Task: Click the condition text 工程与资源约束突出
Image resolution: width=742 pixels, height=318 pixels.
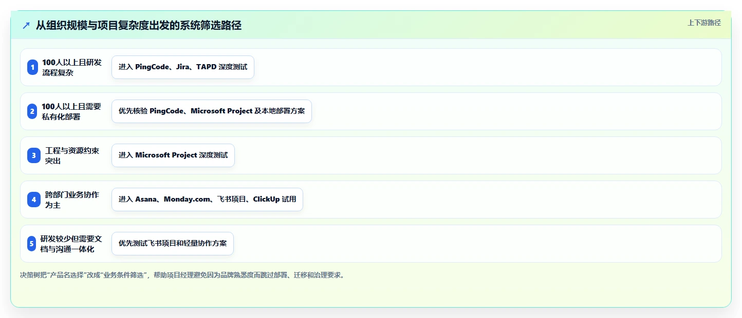Action: click(72, 155)
